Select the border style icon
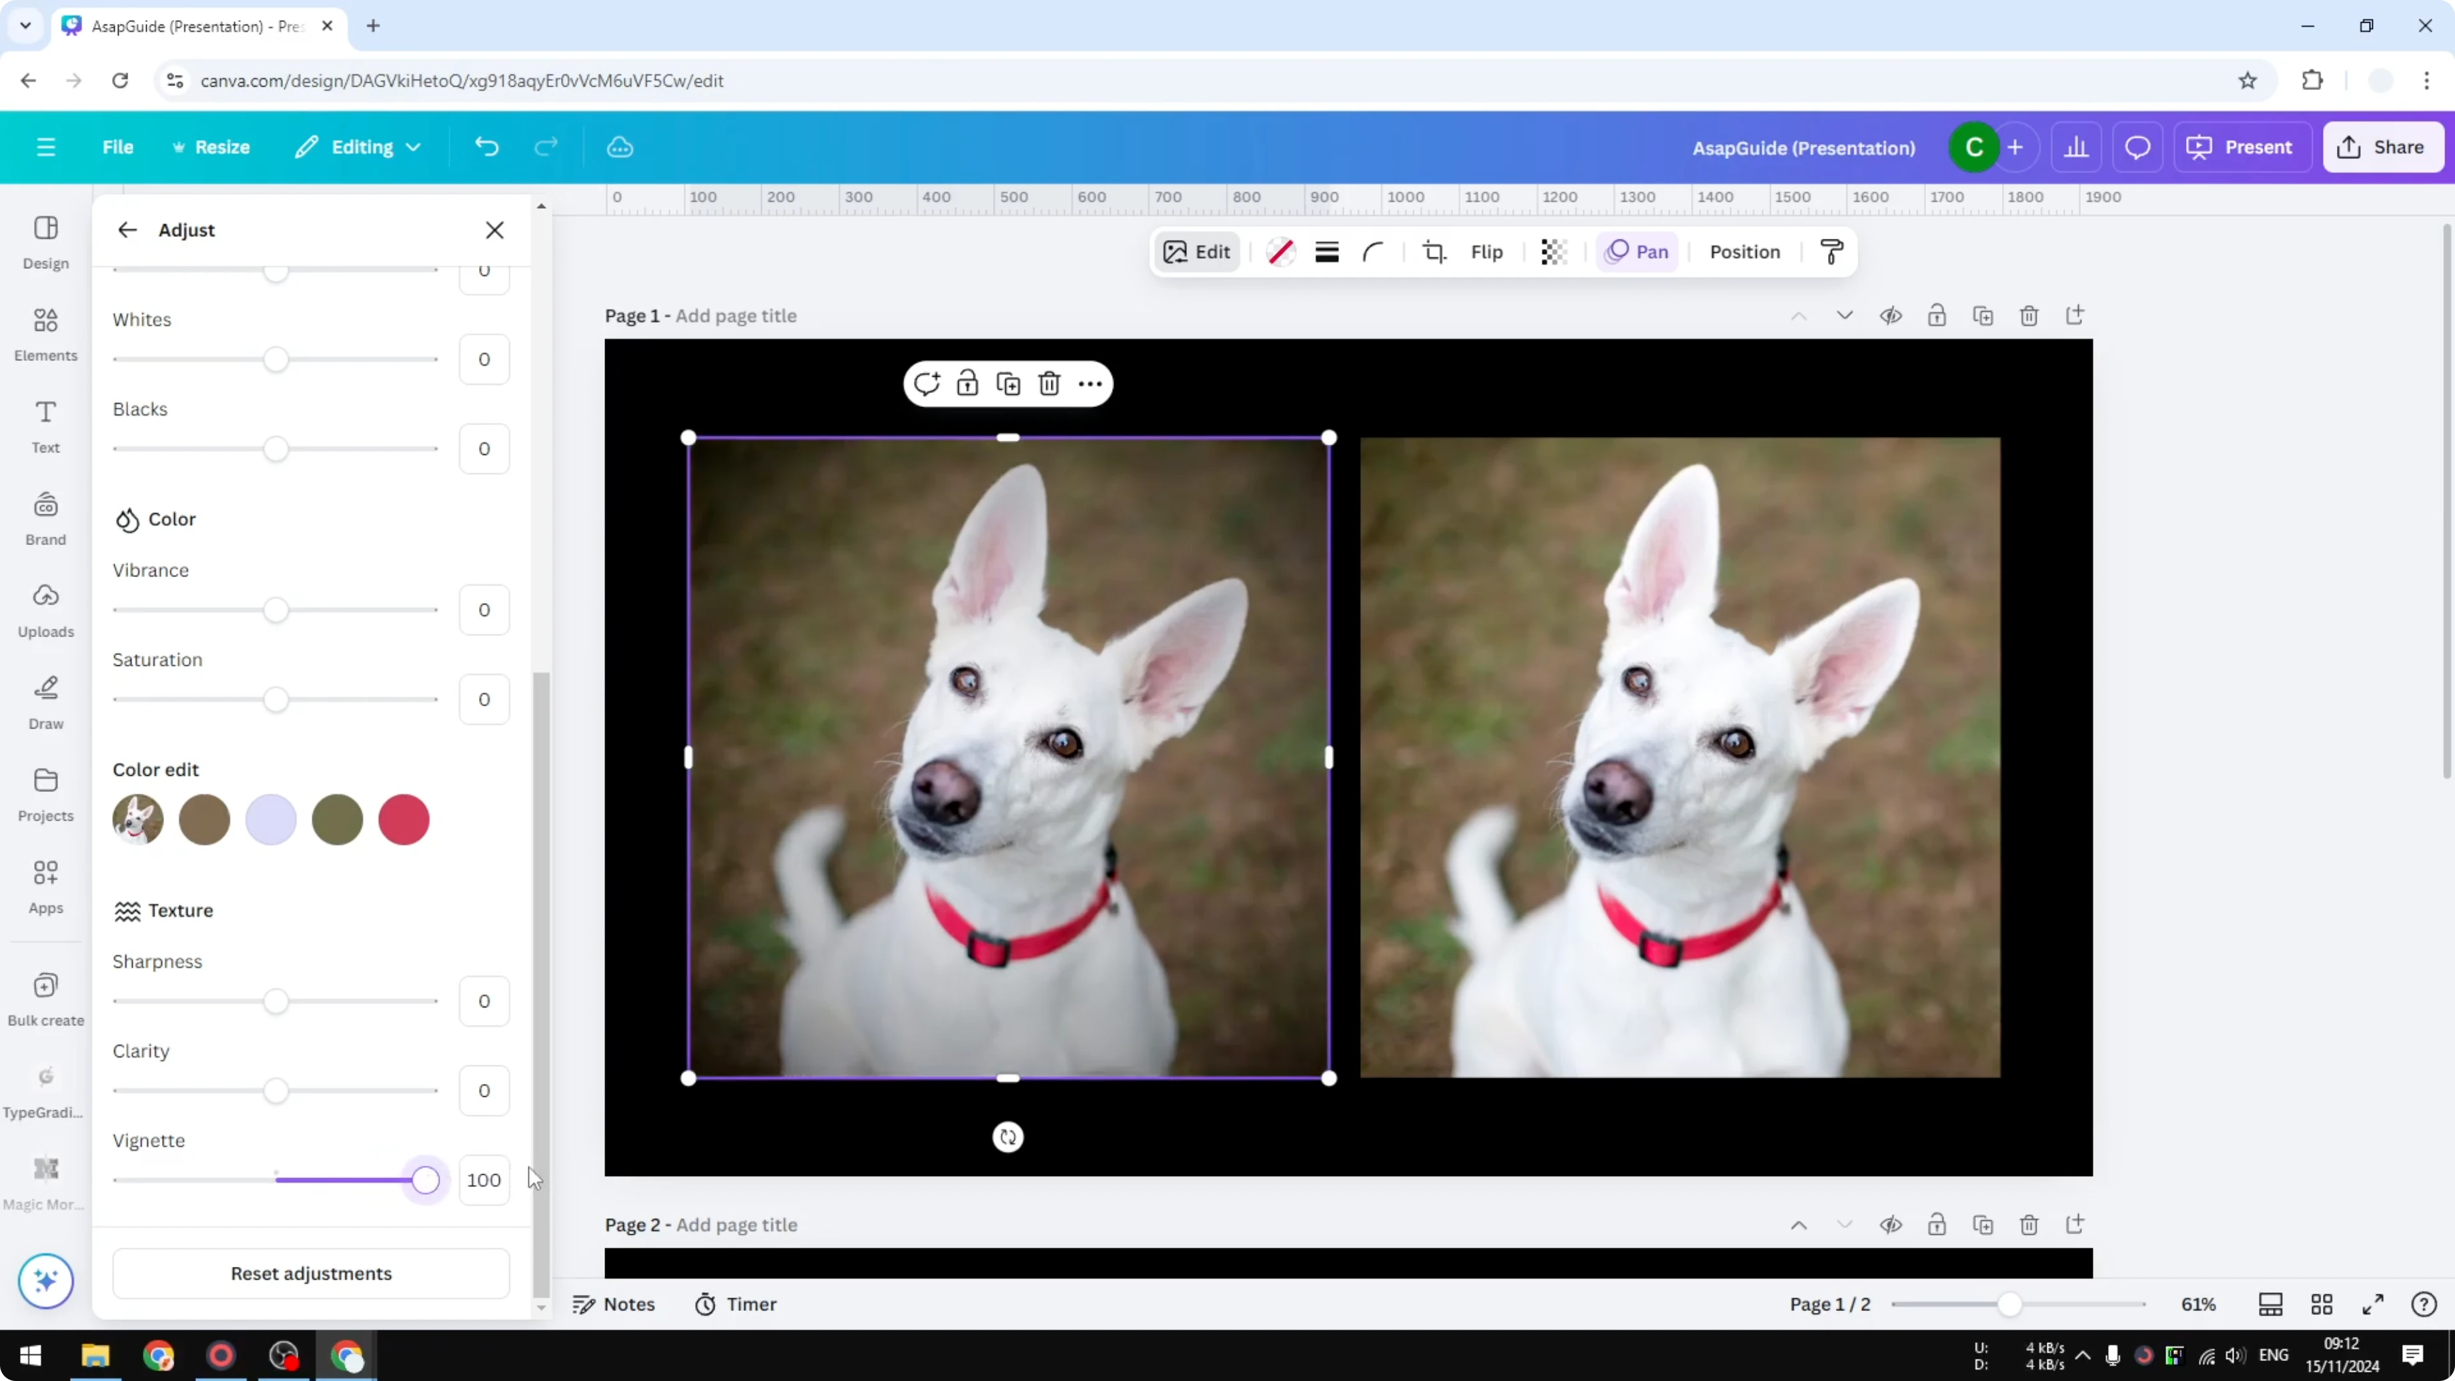This screenshot has width=2455, height=1381. coord(1327,252)
